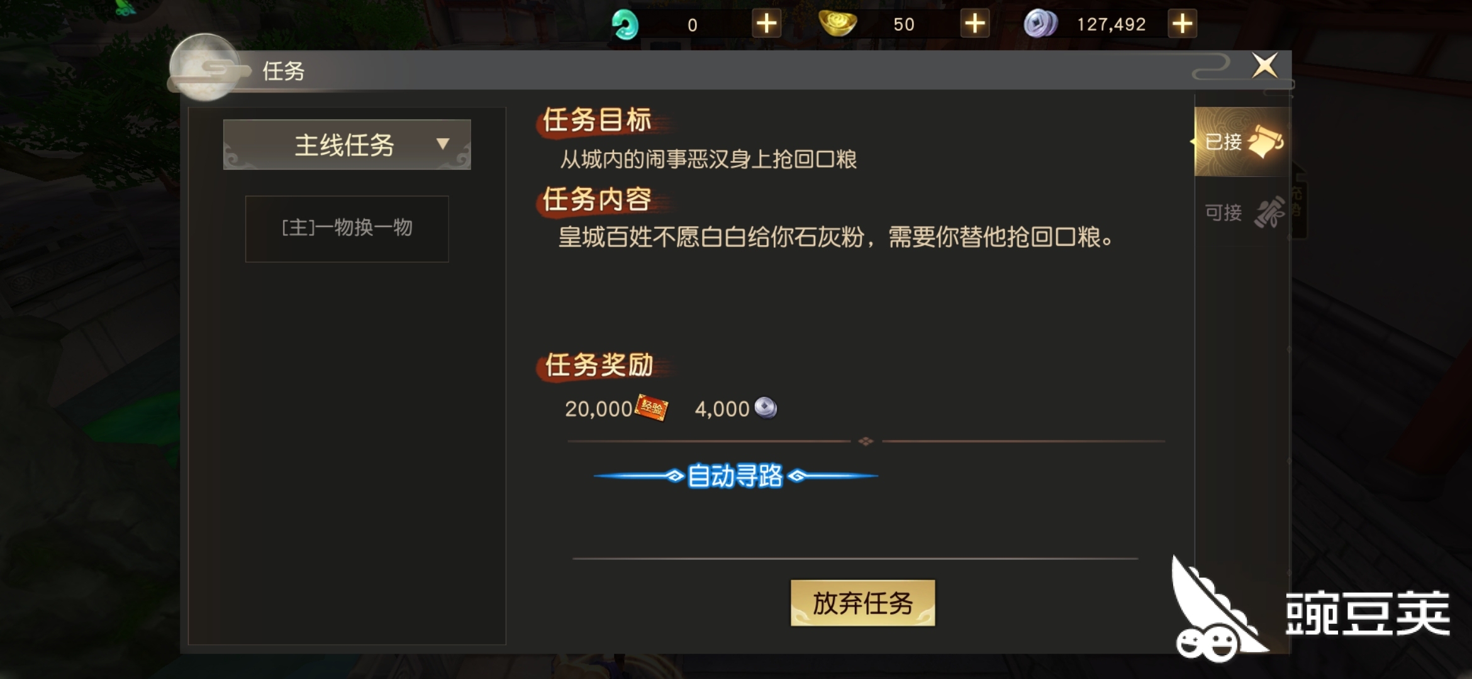Viewport: 1472px width, 679px height.
Task: Click the round quest panel emblem
Action: tap(205, 68)
